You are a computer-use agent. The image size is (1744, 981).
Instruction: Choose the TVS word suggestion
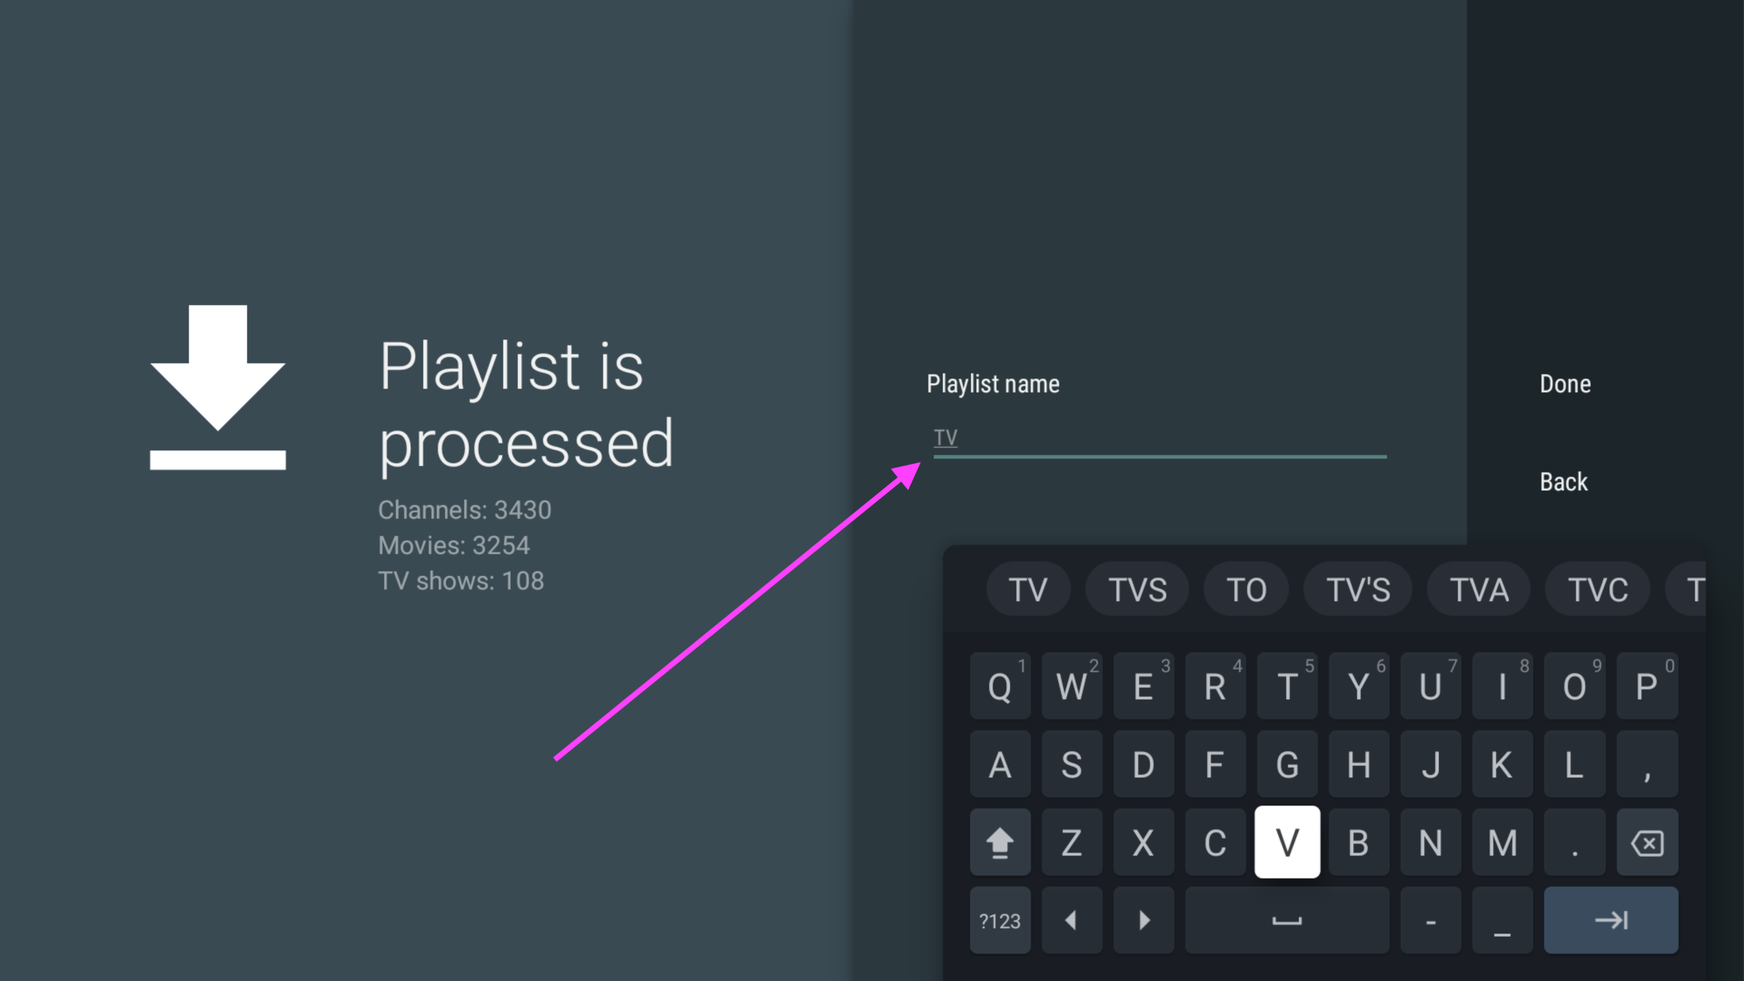click(1137, 589)
